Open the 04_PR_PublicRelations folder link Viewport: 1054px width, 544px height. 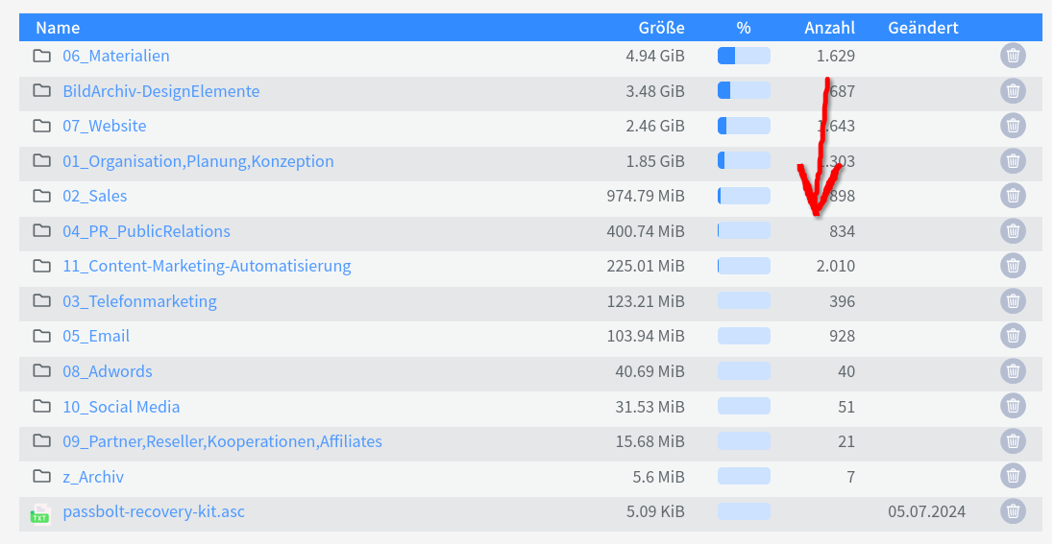coord(147,231)
